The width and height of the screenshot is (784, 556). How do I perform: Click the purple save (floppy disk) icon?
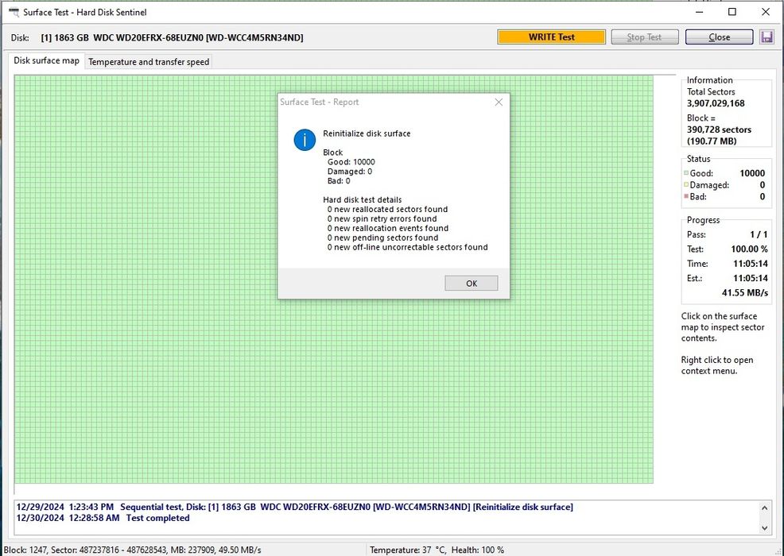(x=767, y=37)
